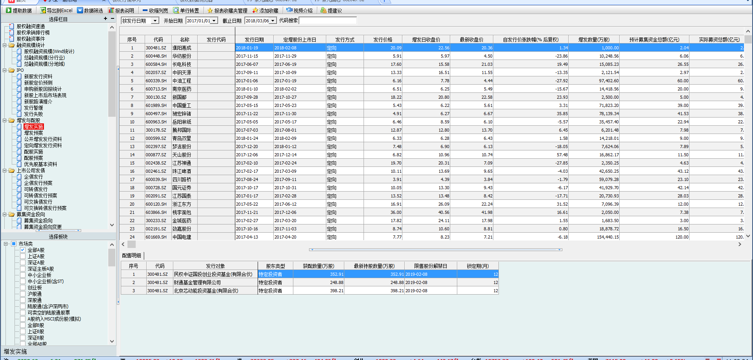Click the document icon for 股权承销排行榜
The width and height of the screenshot is (753, 360).
12,33
